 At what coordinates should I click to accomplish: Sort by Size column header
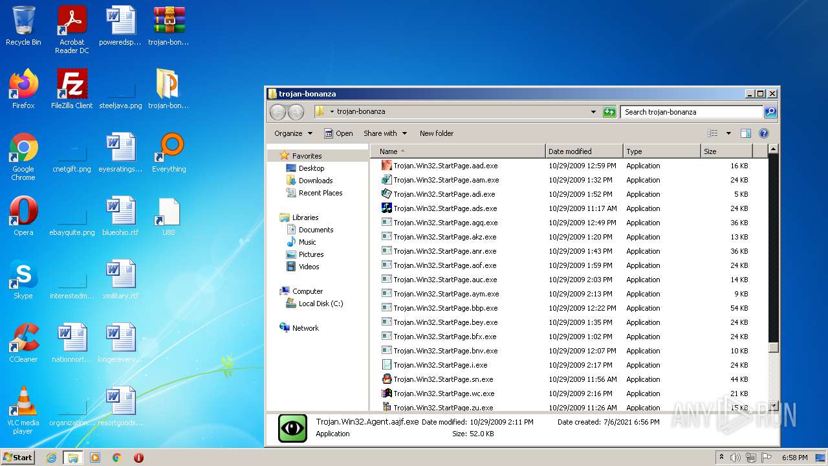727,151
